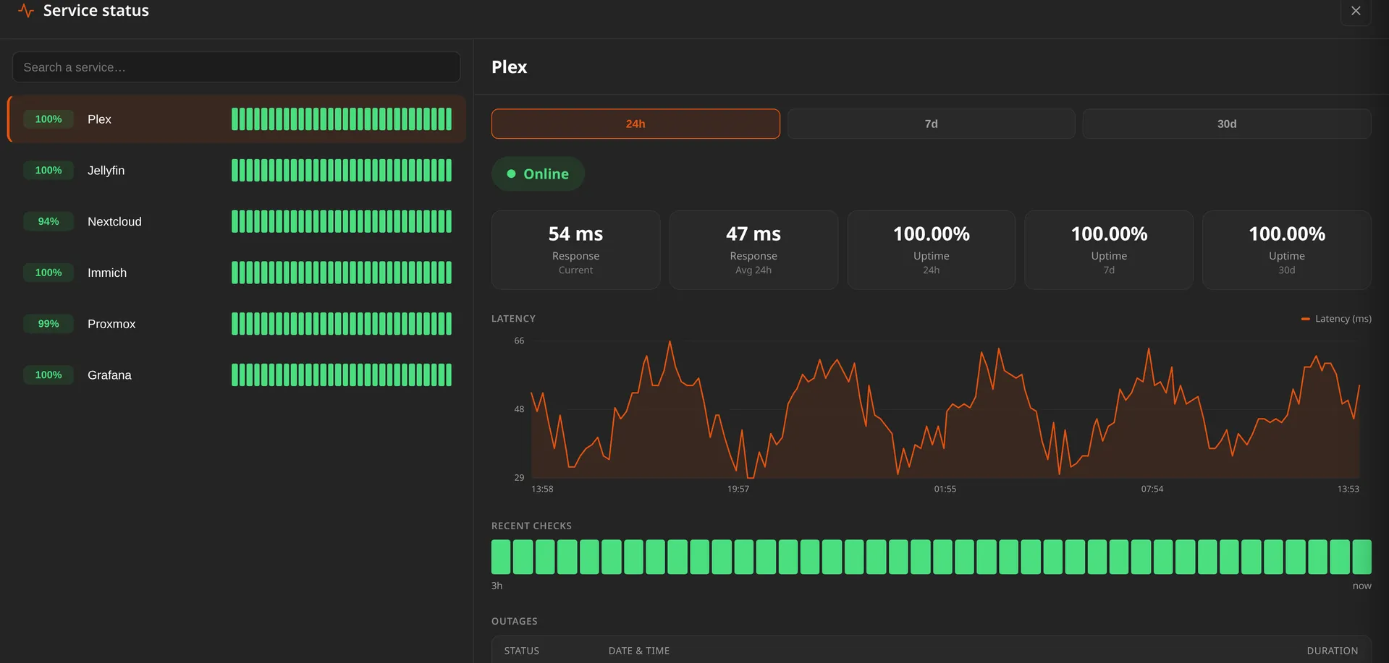Close the Service status panel
1389x663 pixels.
point(1356,11)
